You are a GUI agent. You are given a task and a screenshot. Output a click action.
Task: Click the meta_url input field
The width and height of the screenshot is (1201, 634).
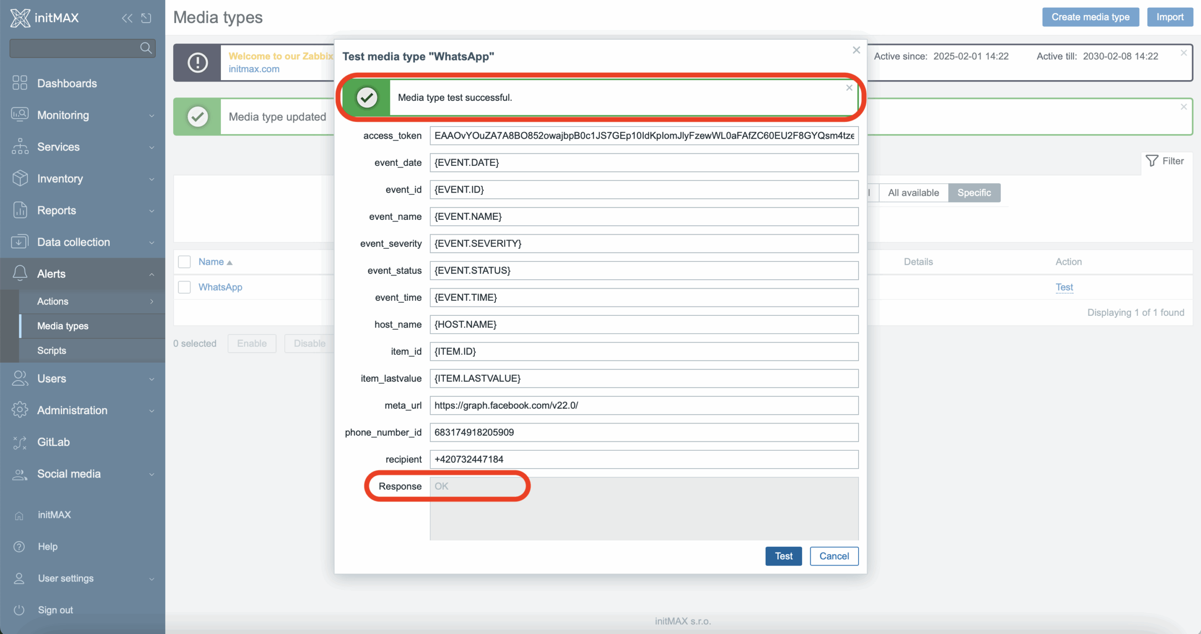coord(644,405)
